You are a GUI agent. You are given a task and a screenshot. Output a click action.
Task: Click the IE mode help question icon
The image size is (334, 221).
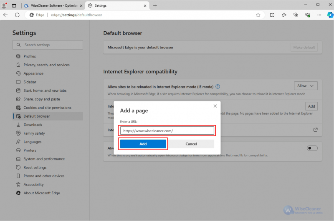tap(218, 87)
